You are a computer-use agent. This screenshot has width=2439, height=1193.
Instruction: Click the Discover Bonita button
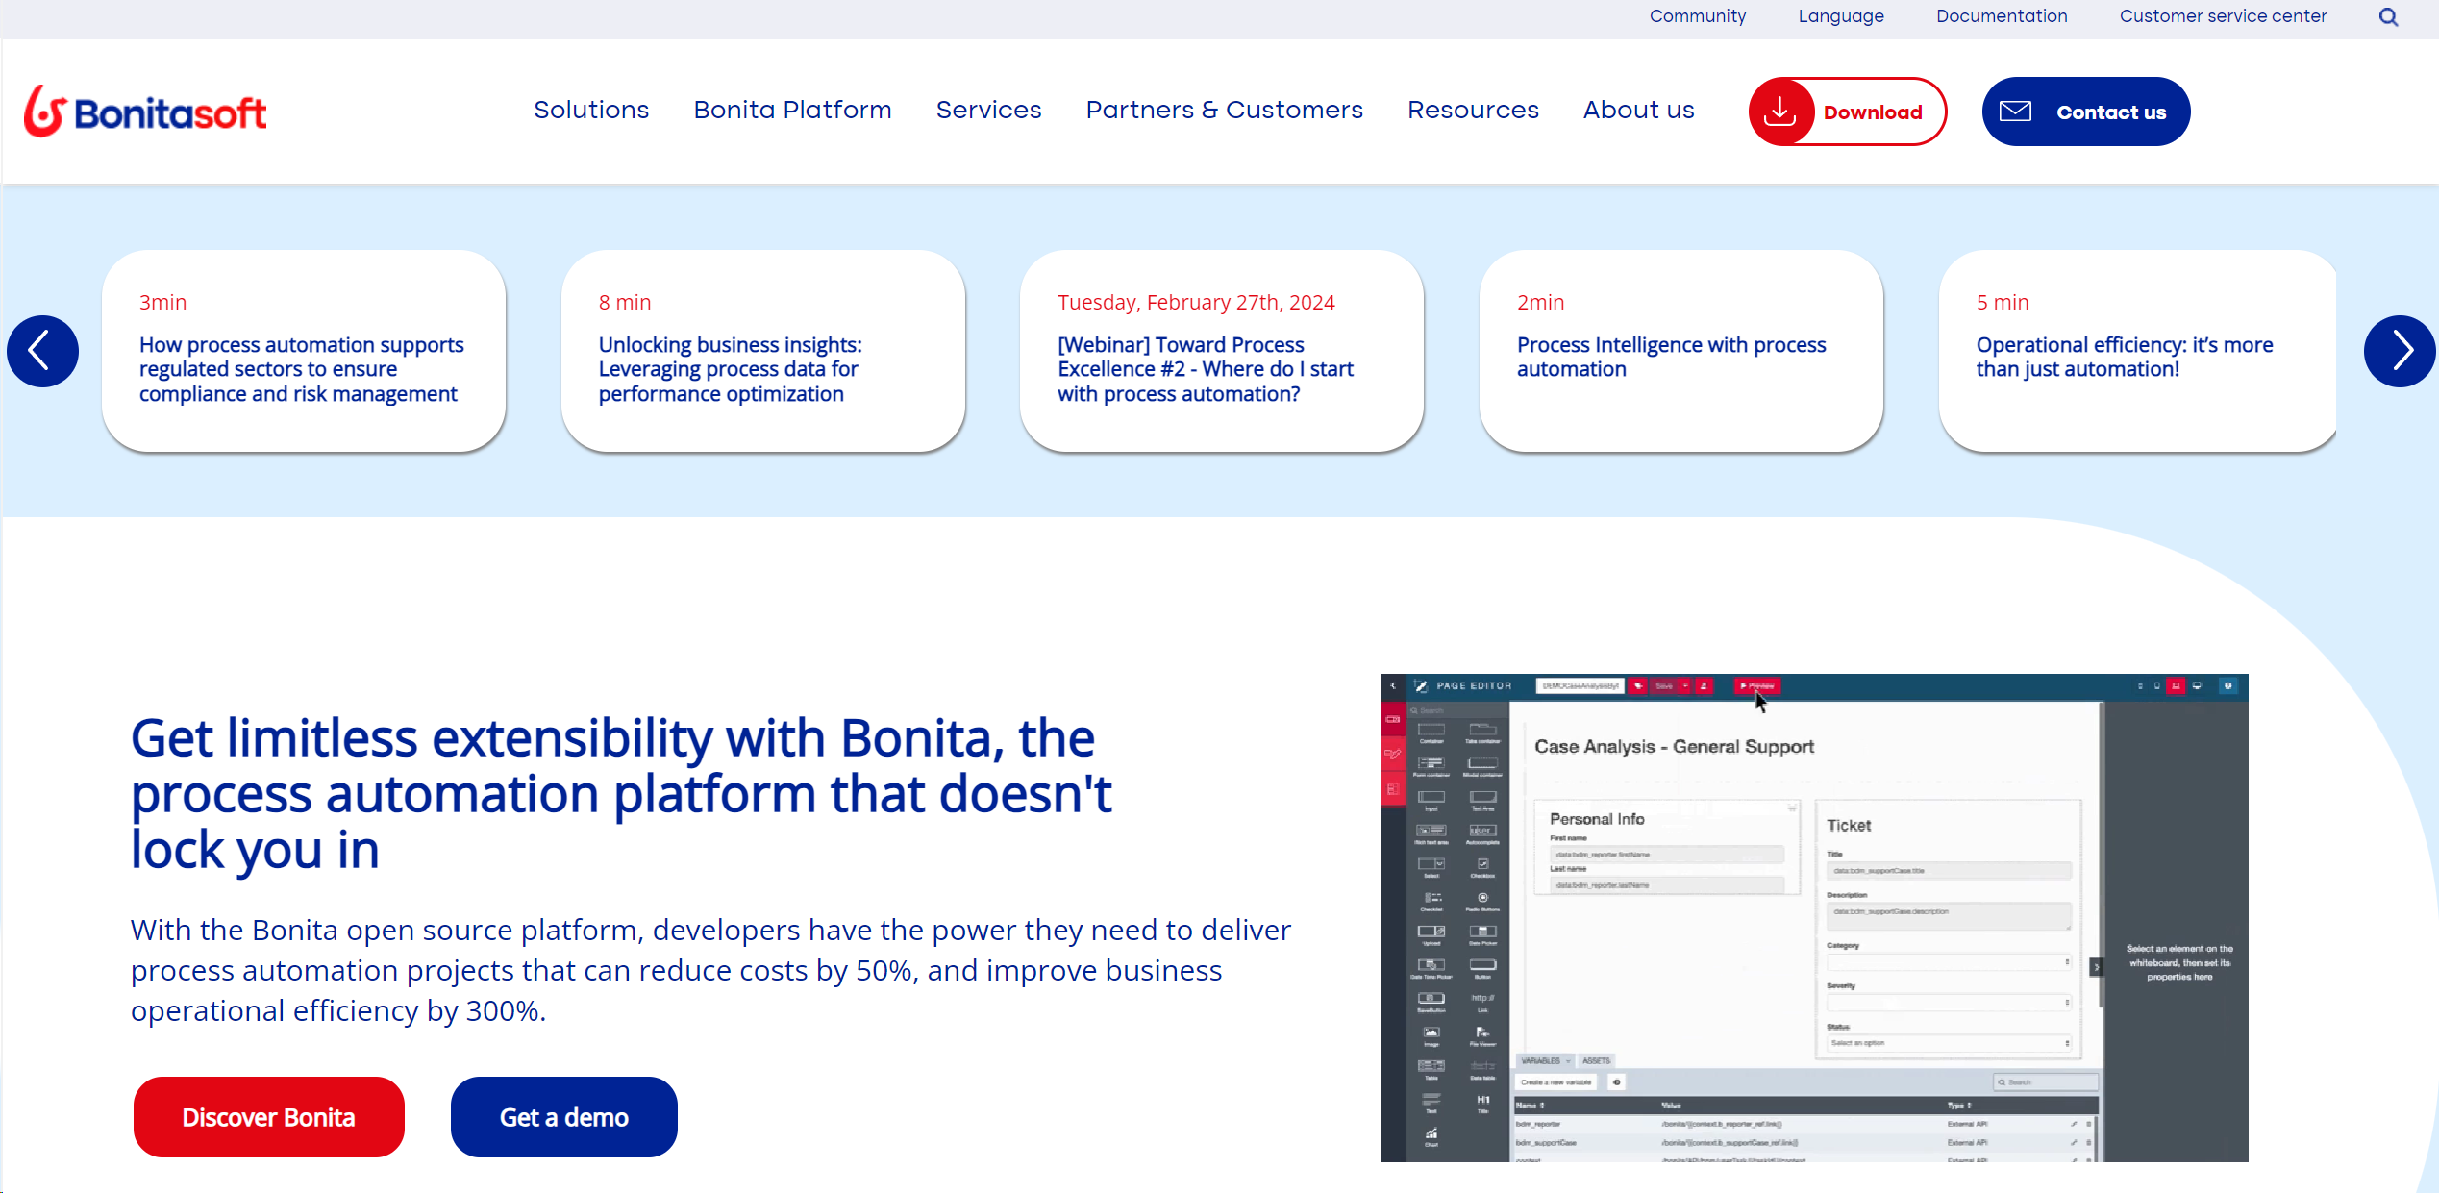(x=267, y=1117)
